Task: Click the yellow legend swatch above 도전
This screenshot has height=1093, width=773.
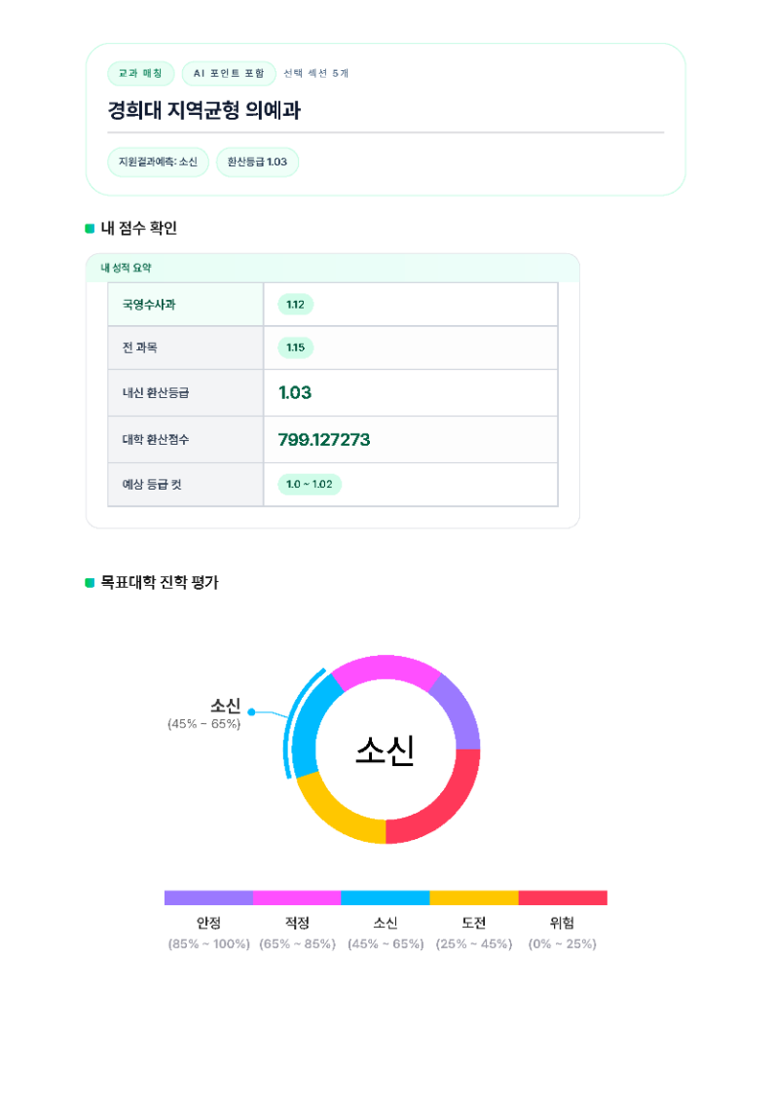Action: [474, 897]
